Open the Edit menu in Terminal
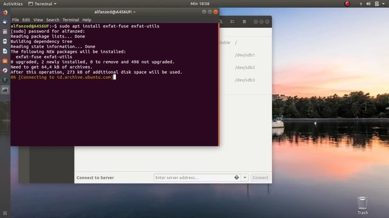The image size is (389, 218). coord(26,20)
